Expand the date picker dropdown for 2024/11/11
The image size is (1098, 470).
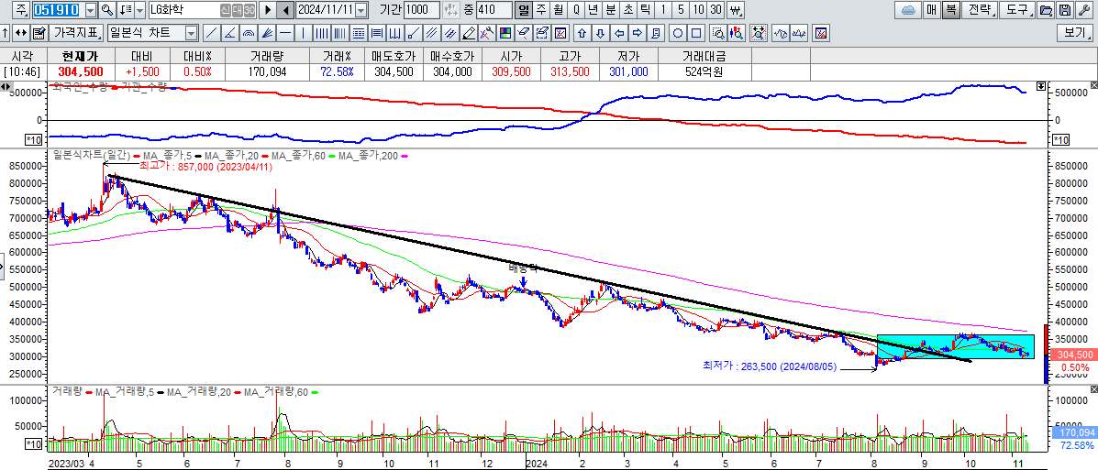[x=360, y=10]
